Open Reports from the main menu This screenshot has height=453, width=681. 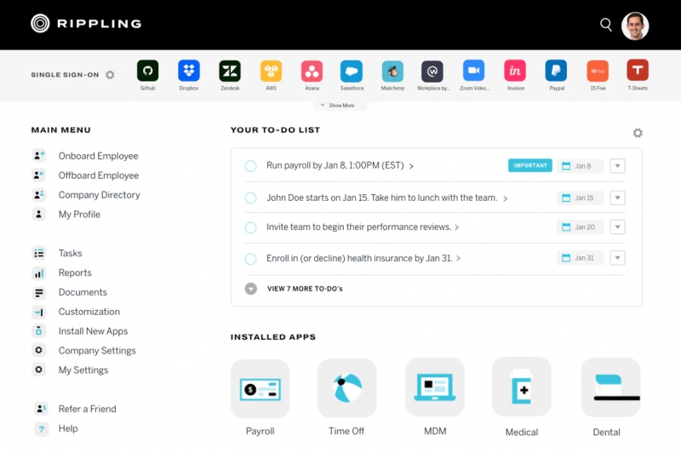pyautogui.click(x=62, y=272)
